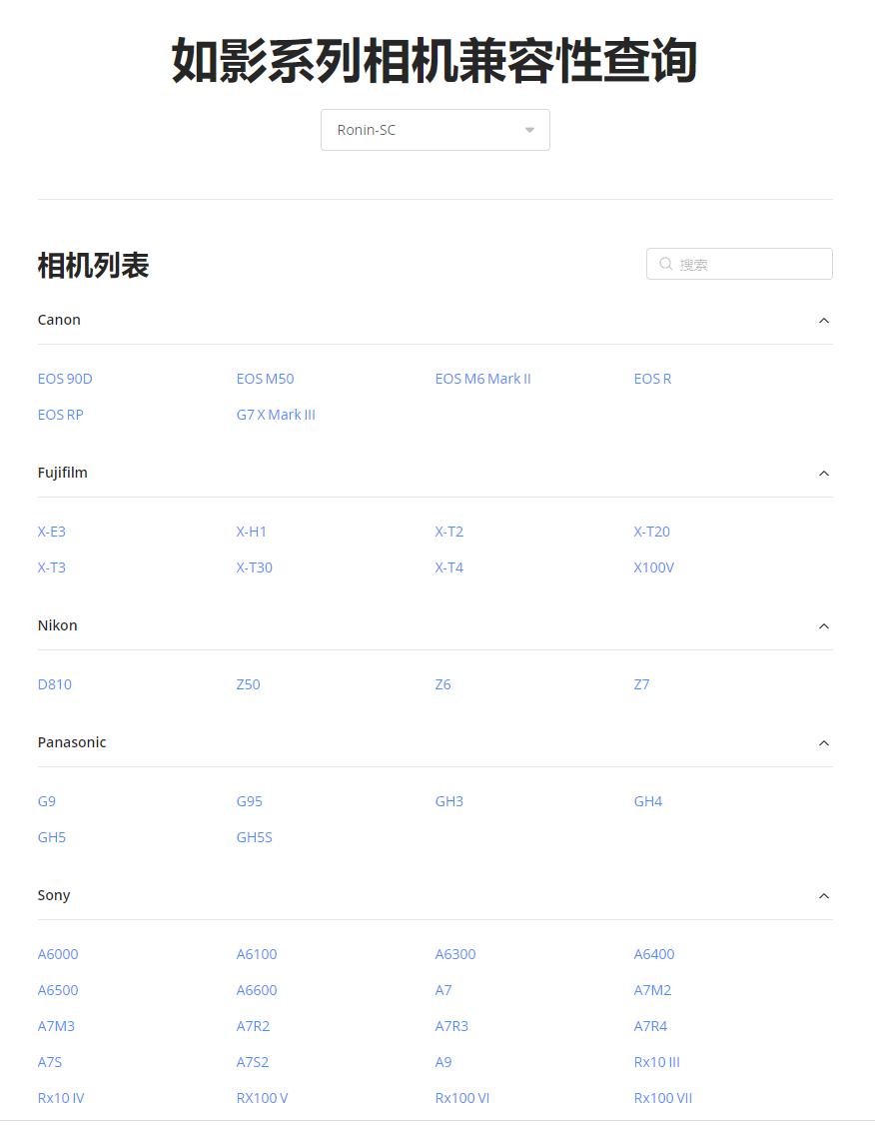Select the Panasonic GH5S link

(254, 837)
